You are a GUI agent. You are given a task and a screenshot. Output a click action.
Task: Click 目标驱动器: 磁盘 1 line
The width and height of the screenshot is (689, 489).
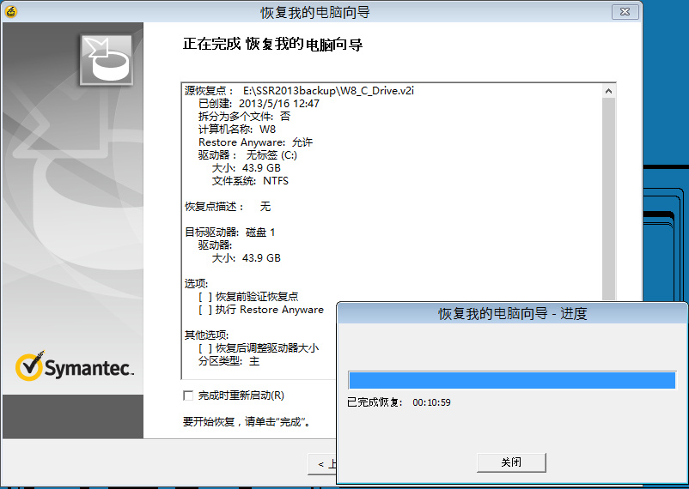click(x=230, y=232)
